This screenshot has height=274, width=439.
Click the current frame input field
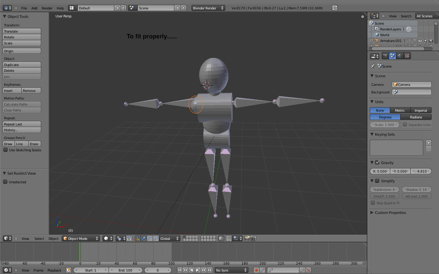click(x=158, y=270)
